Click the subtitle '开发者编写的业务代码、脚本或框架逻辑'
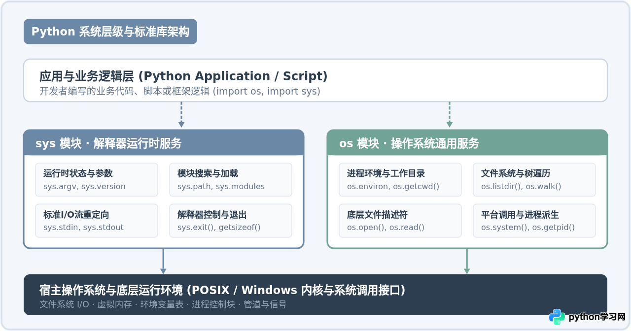 [x=125, y=92]
